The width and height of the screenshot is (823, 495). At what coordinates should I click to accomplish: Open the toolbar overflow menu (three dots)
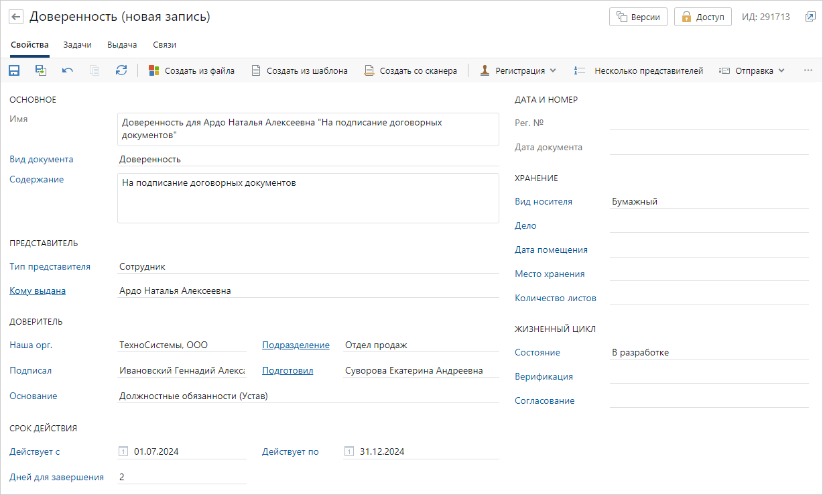coord(808,70)
